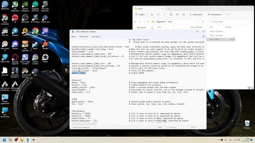This screenshot has height=143, width=255.
Task: Open recent locations chevron in Explorer navigation
Action: (x=144, y=21)
